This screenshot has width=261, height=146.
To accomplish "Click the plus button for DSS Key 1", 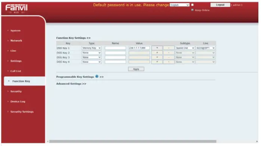I will [157, 48].
